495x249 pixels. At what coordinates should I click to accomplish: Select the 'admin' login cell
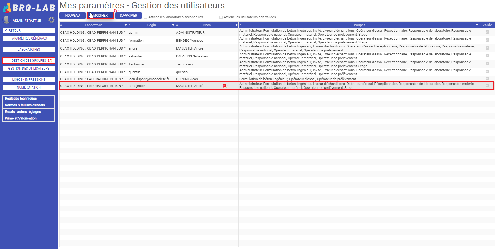pos(151,32)
